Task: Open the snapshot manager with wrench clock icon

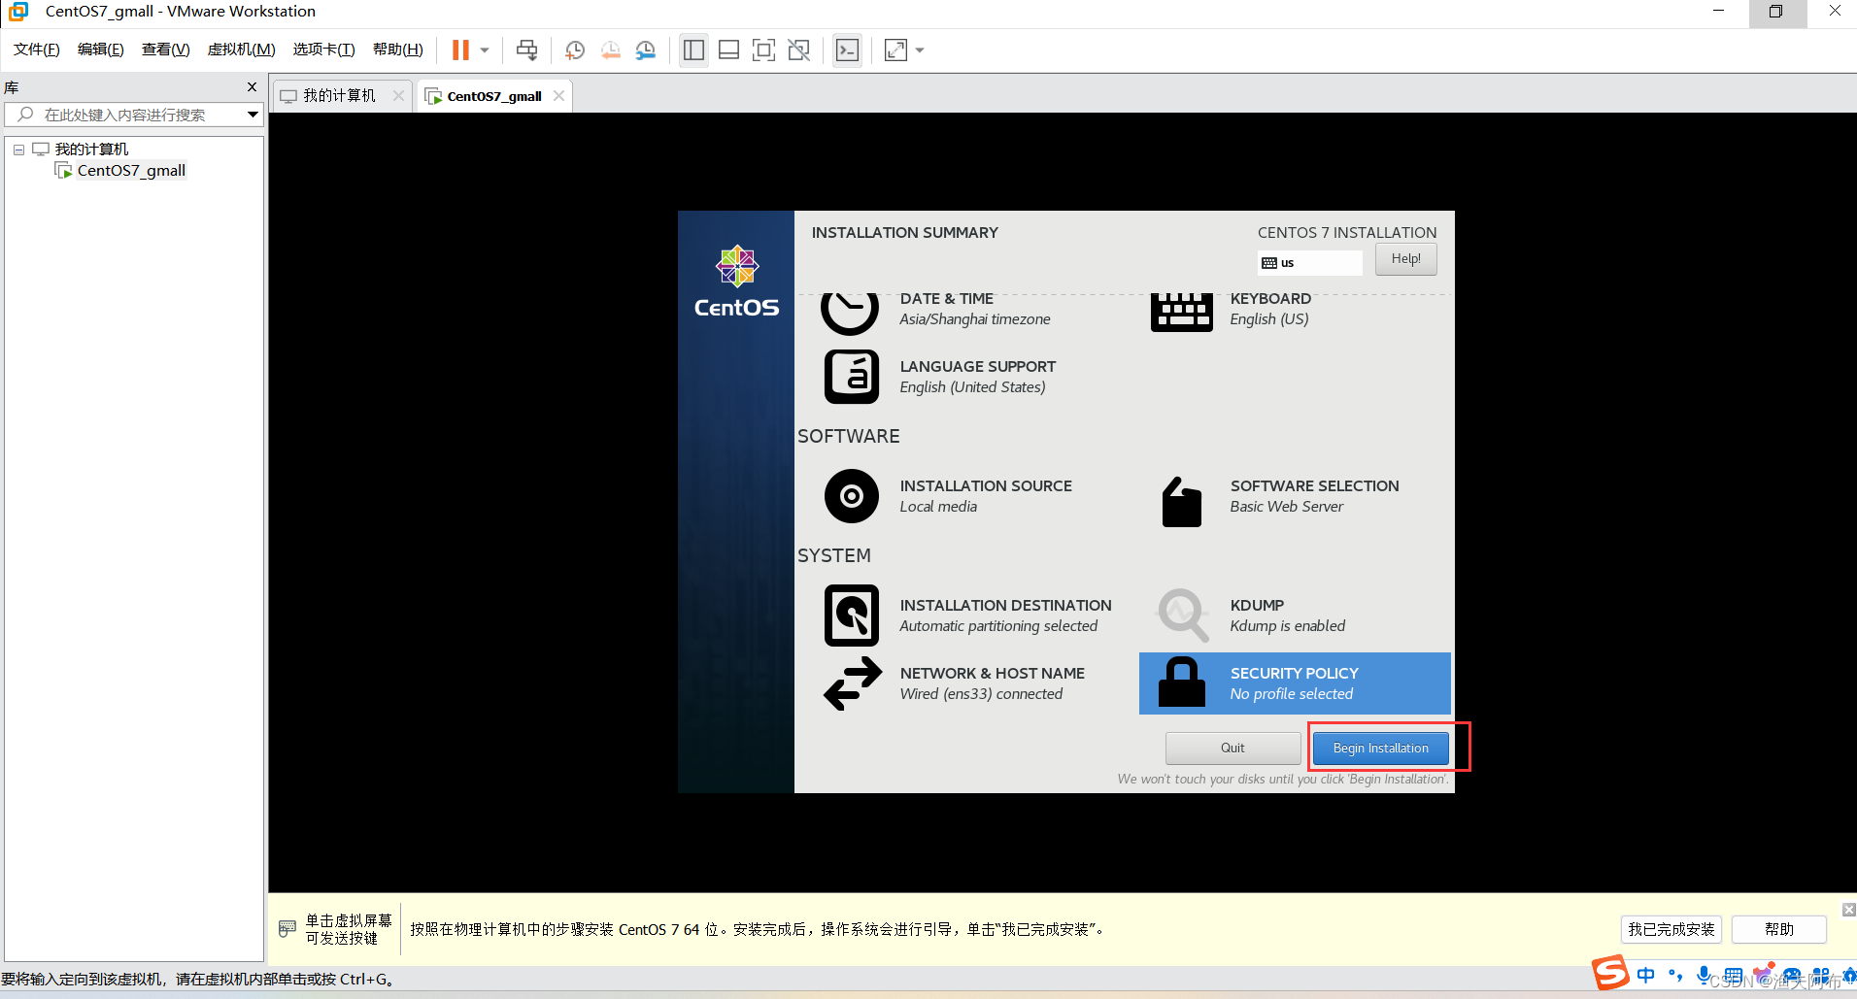Action: coord(646,50)
